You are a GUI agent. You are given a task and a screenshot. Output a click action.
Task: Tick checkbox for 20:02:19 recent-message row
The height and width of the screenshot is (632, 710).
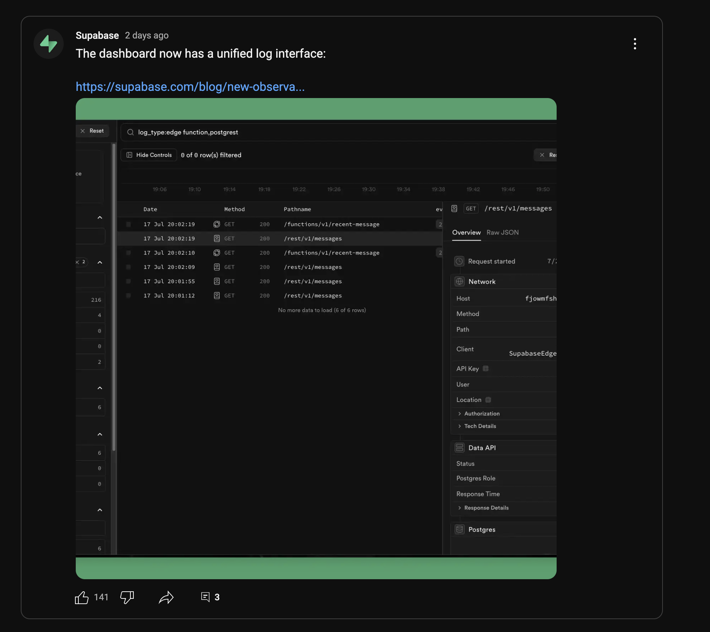tap(129, 224)
